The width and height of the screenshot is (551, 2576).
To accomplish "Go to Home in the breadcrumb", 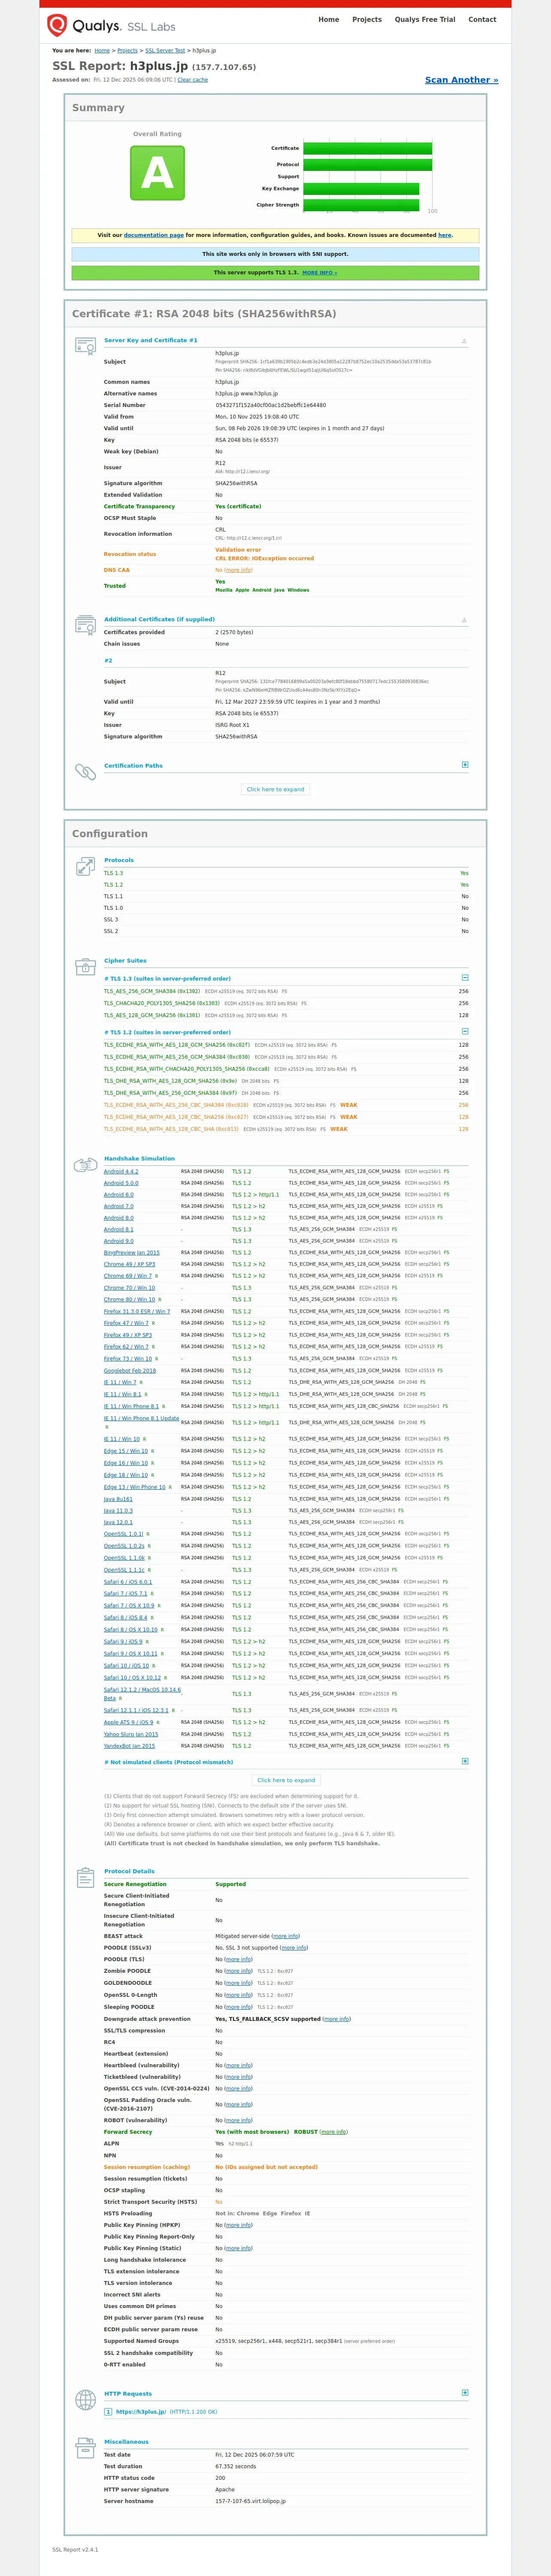I will click(102, 50).
